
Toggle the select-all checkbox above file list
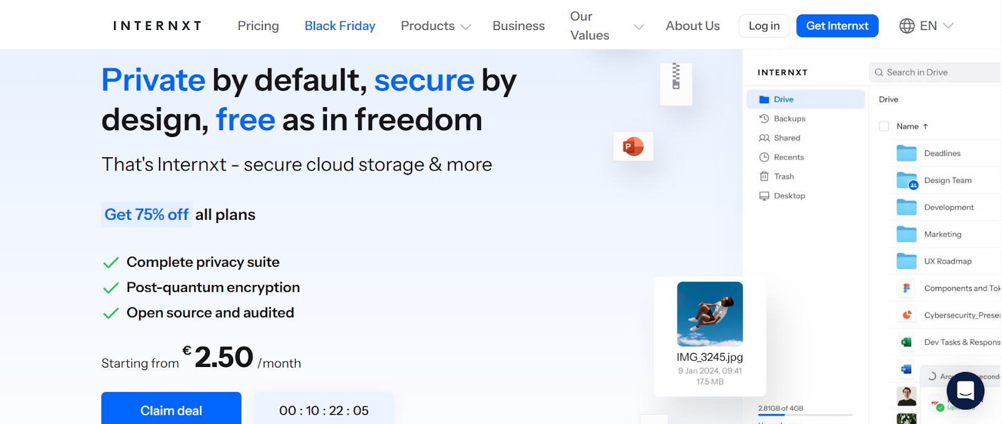click(884, 126)
